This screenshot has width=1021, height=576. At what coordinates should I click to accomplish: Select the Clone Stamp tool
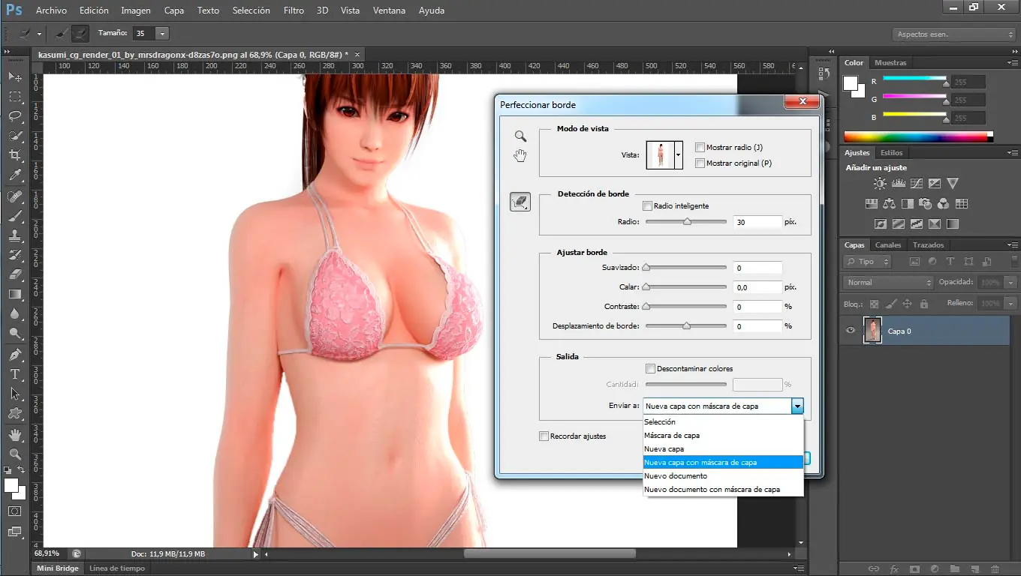click(15, 235)
